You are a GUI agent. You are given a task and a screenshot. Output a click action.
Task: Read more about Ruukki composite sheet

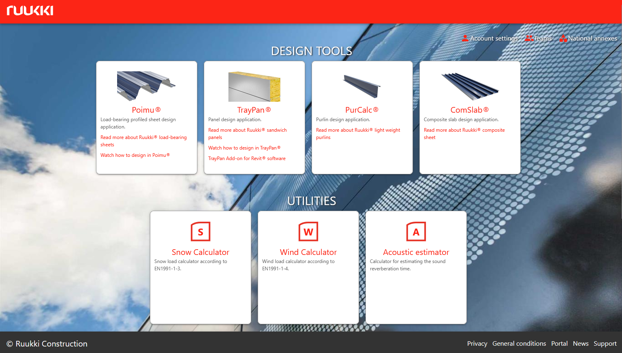464,130
